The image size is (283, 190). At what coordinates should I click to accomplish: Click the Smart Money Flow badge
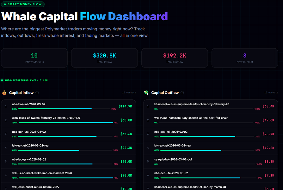point(23,4)
